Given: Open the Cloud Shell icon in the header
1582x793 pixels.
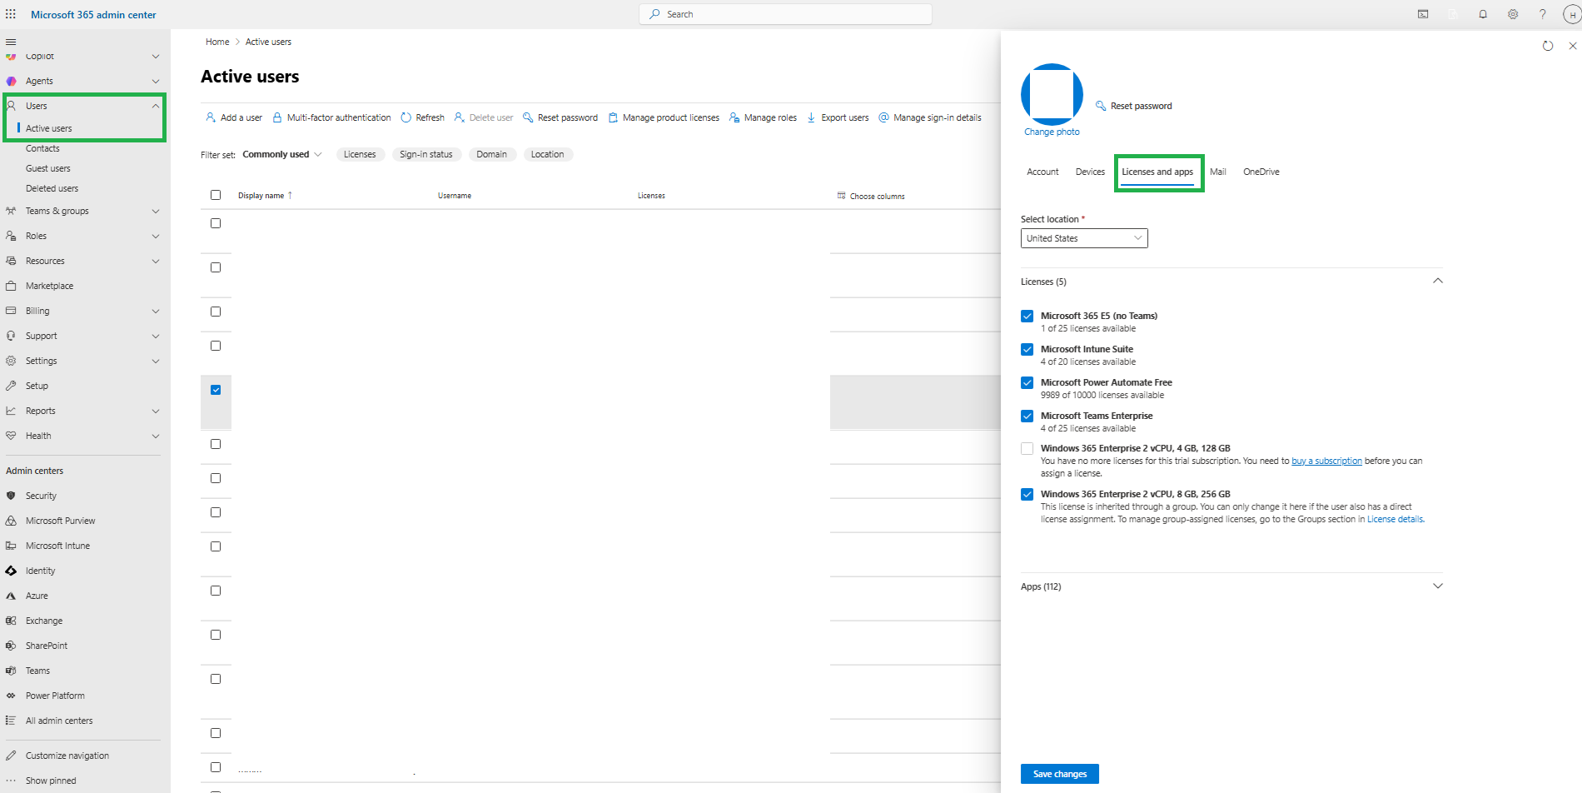Looking at the screenshot, I should tap(1423, 14).
